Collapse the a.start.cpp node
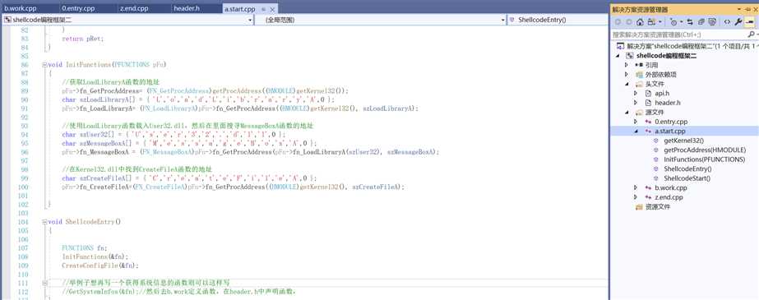The image size is (759, 300). point(636,132)
